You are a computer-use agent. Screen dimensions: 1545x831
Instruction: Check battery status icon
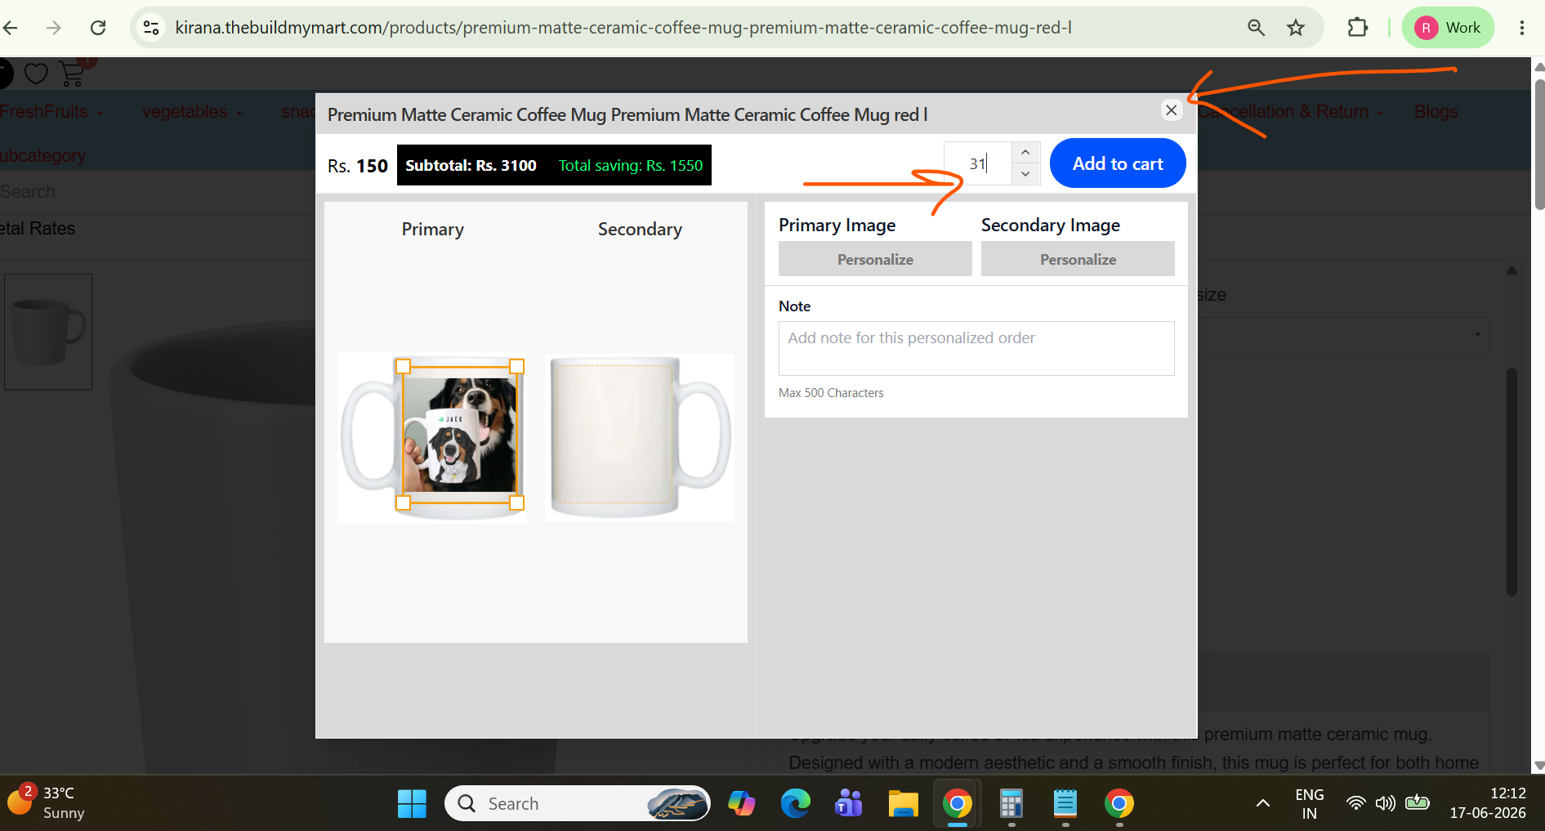(x=1418, y=803)
